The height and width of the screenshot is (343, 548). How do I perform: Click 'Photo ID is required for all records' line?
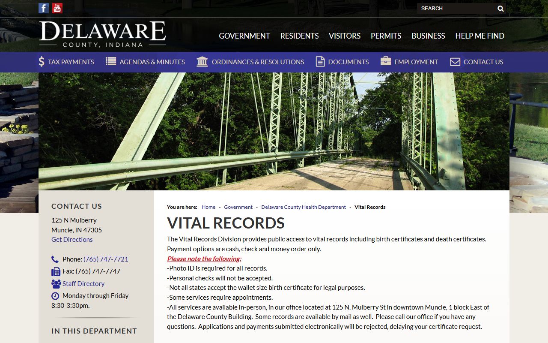[217, 268]
